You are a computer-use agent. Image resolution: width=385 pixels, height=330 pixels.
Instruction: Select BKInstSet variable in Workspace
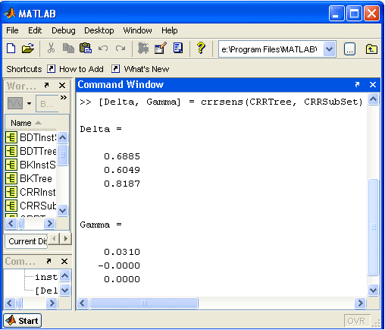[31, 165]
